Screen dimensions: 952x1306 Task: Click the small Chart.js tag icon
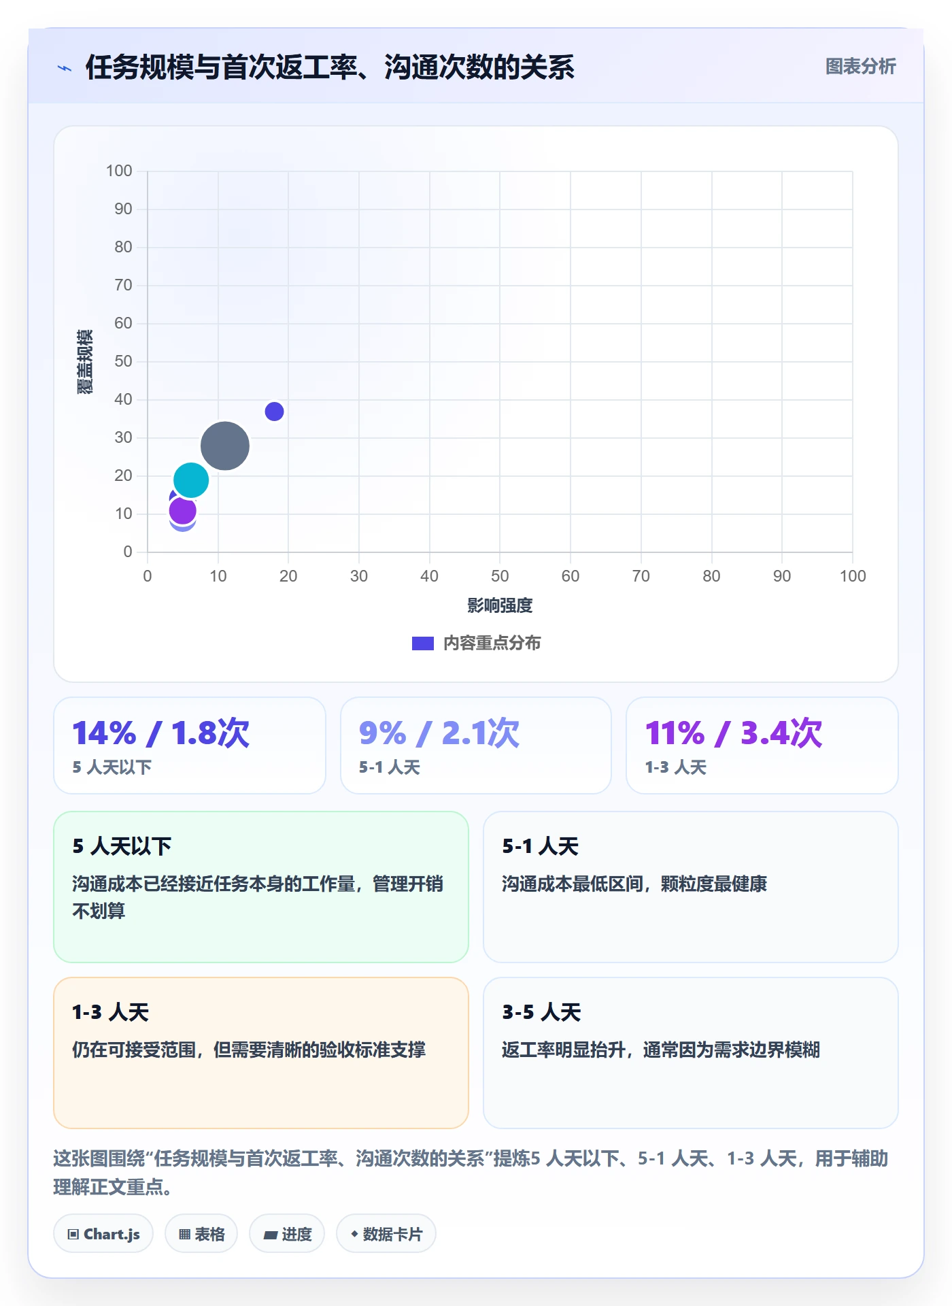pyautogui.click(x=73, y=1234)
